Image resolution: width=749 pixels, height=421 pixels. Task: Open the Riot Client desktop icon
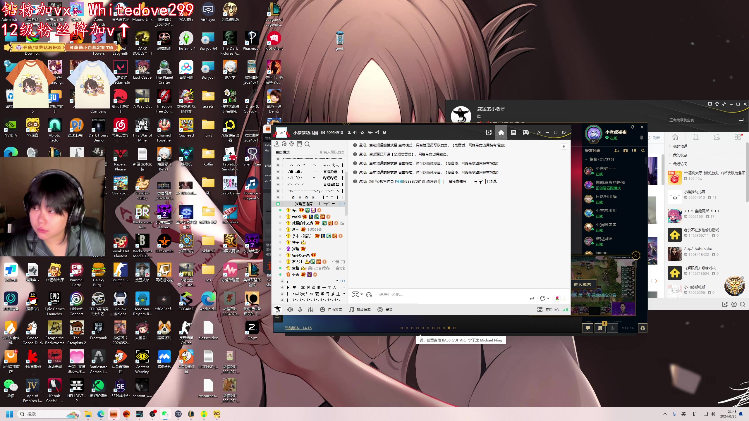pyautogui.click(x=274, y=41)
